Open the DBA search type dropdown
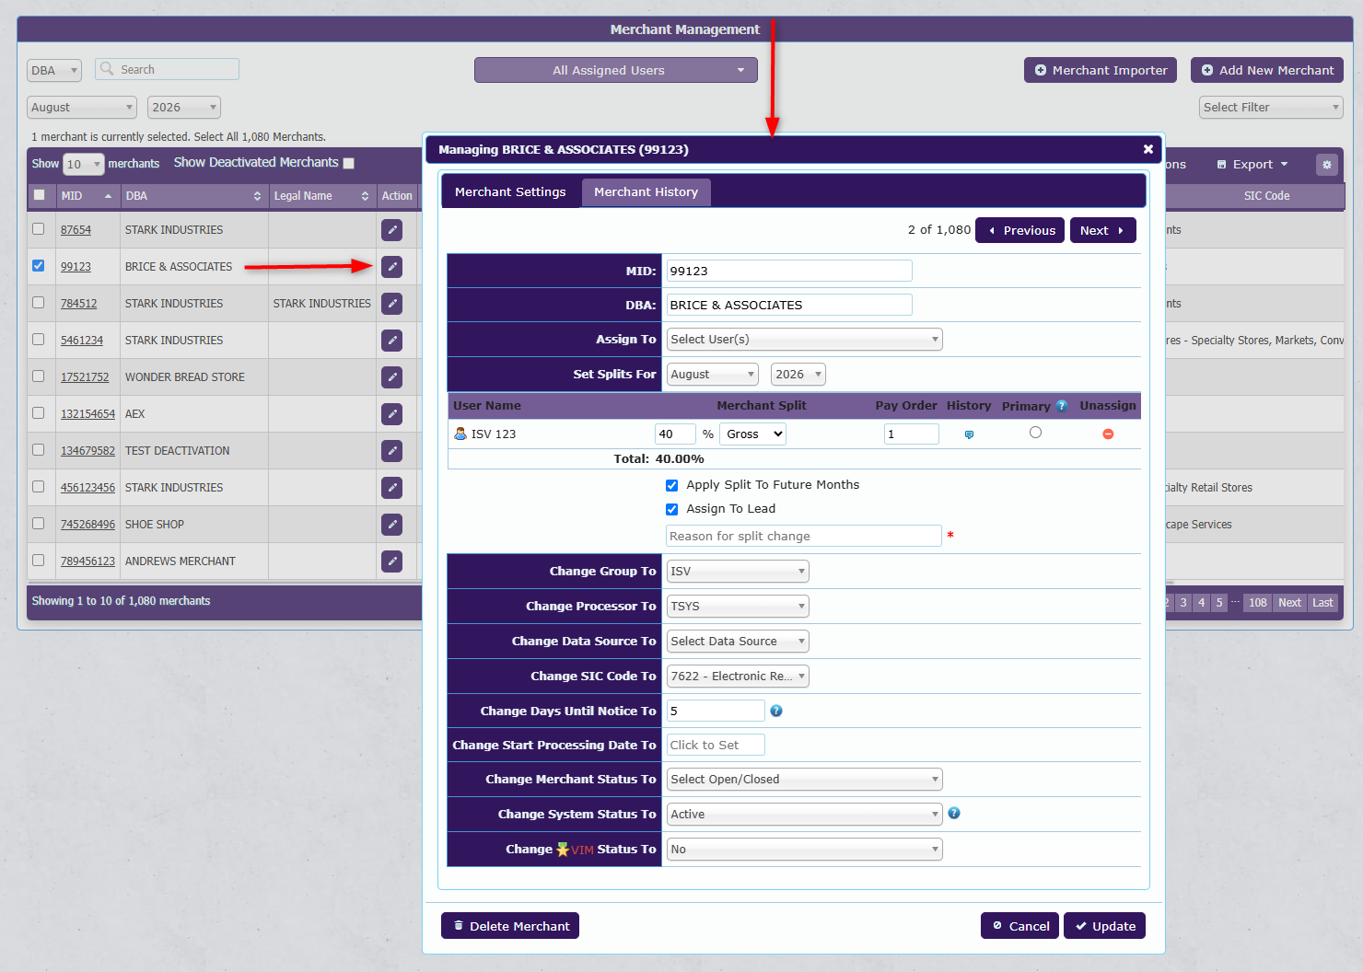Viewport: 1363px width, 972px height. point(54,70)
